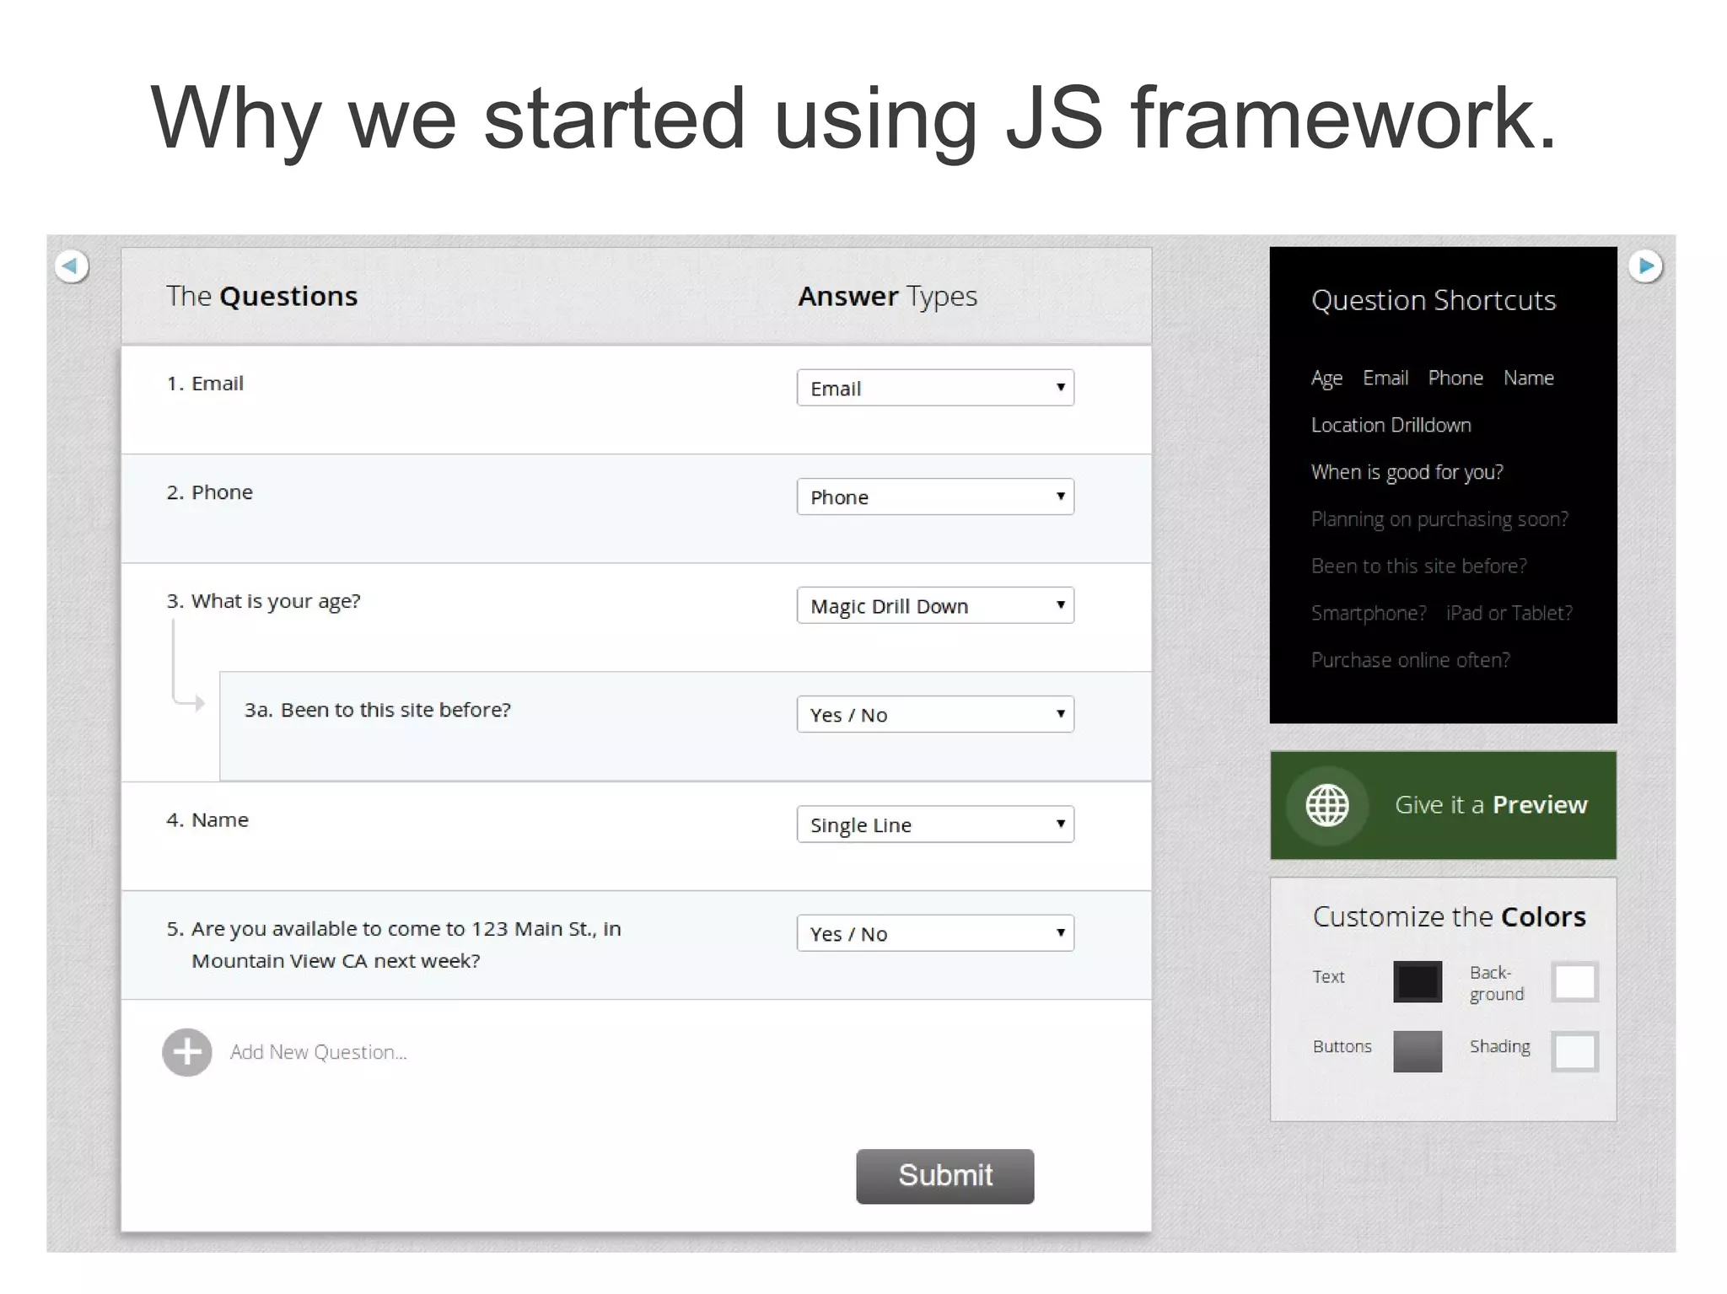Click the Shading color swatch
The image size is (1727, 1294).
[x=1574, y=1051]
